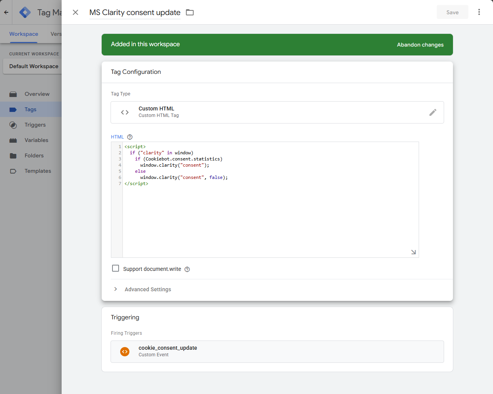Rename tag via MS Clarity consent update title
This screenshot has width=493, height=394.
(135, 12)
